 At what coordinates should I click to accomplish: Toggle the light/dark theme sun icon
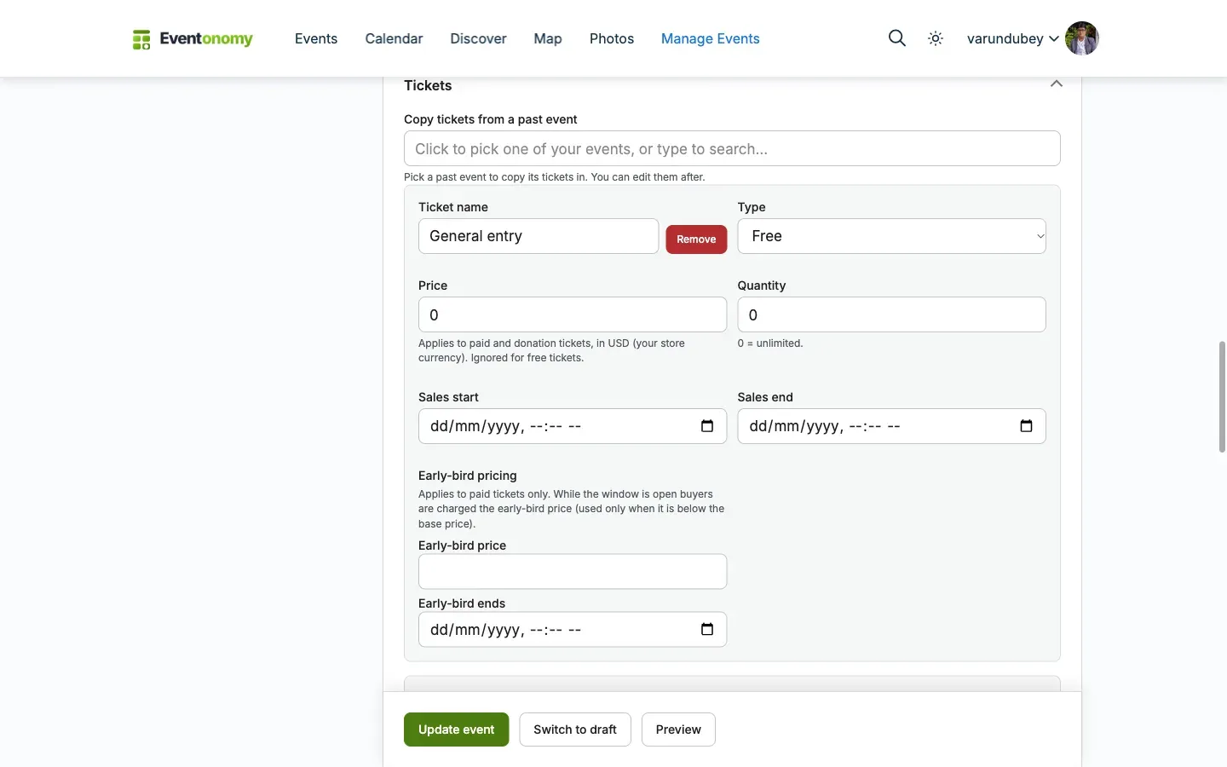[936, 38]
